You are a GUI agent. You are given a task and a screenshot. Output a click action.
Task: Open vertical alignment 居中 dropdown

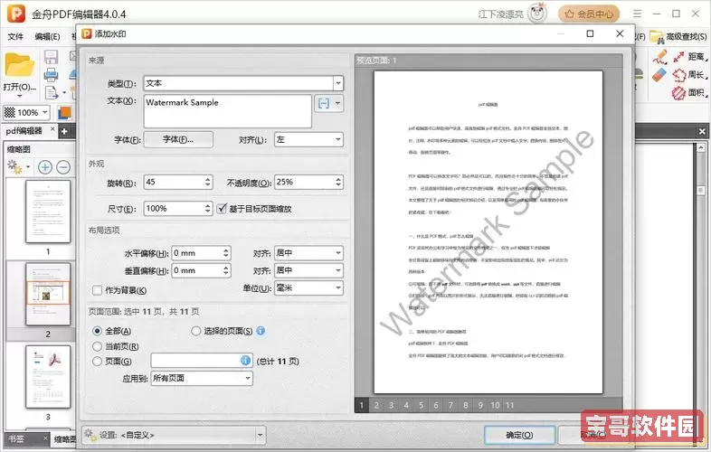308,270
